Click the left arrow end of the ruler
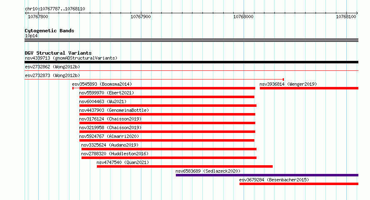The image size is (370, 200). (x=26, y=13)
